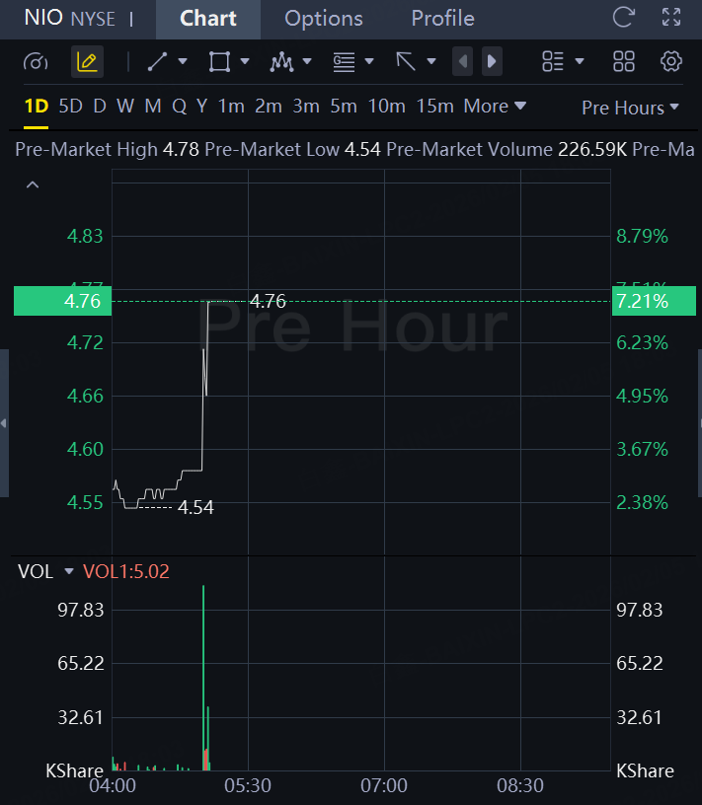Select the W weekly timeframe

pos(125,107)
